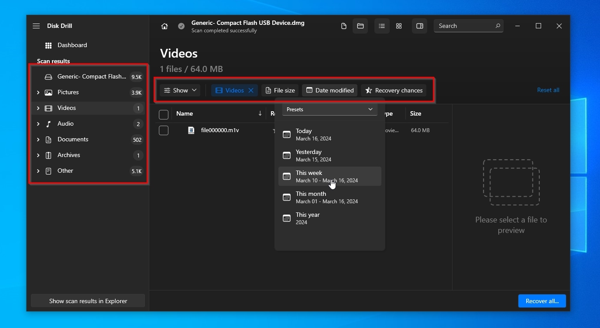
Task: Select the list view layout icon
Action: coord(382,26)
